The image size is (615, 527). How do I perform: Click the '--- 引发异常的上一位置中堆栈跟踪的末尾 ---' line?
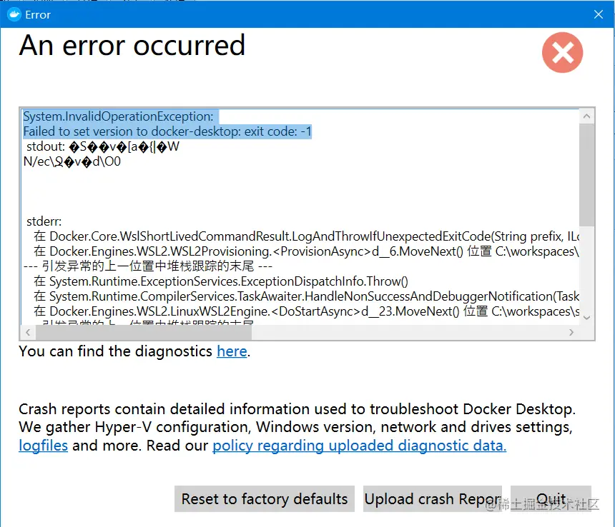coord(148,266)
